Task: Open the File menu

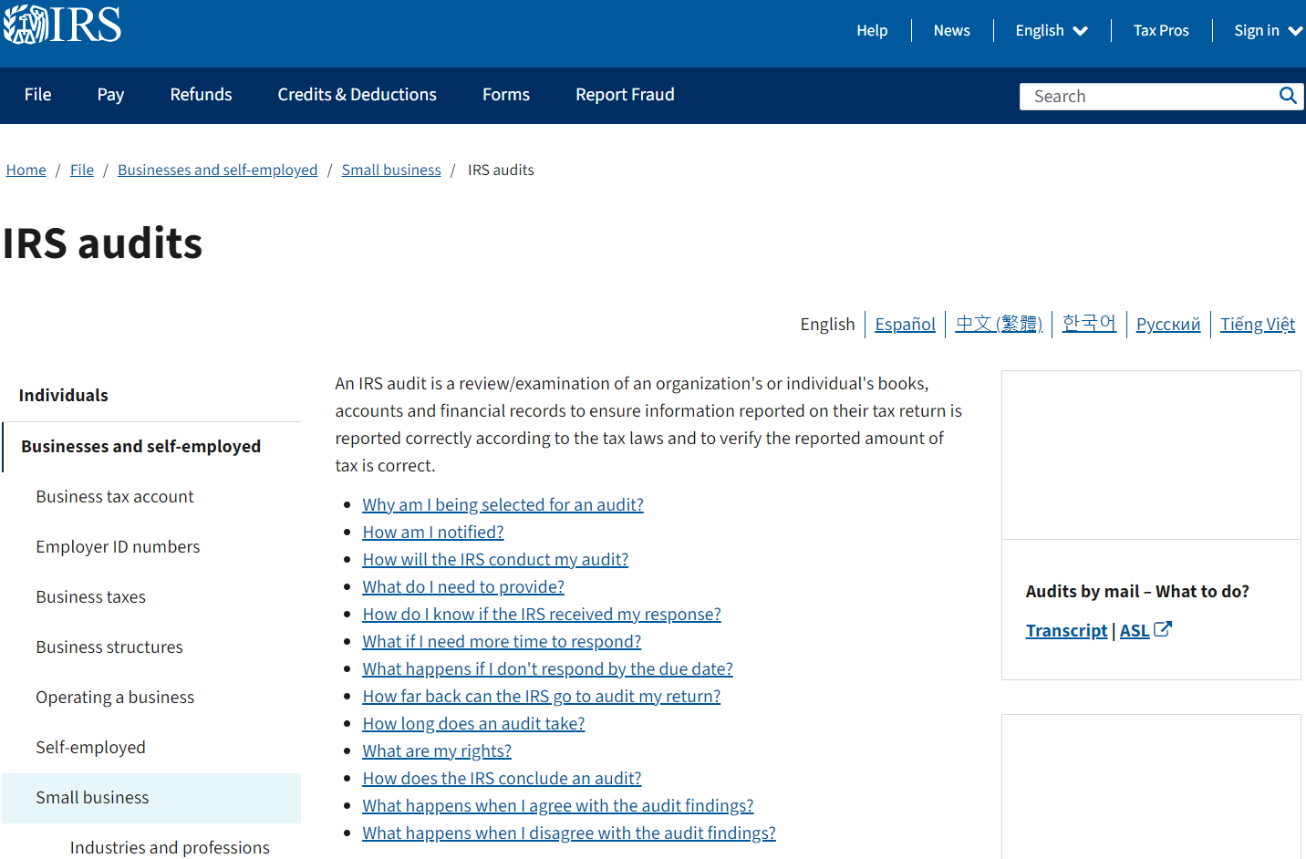Action: tap(38, 95)
